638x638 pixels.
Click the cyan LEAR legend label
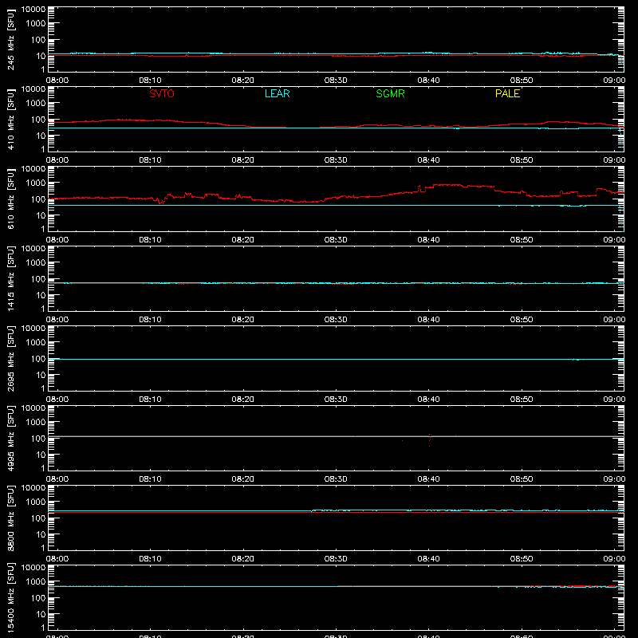click(x=277, y=93)
